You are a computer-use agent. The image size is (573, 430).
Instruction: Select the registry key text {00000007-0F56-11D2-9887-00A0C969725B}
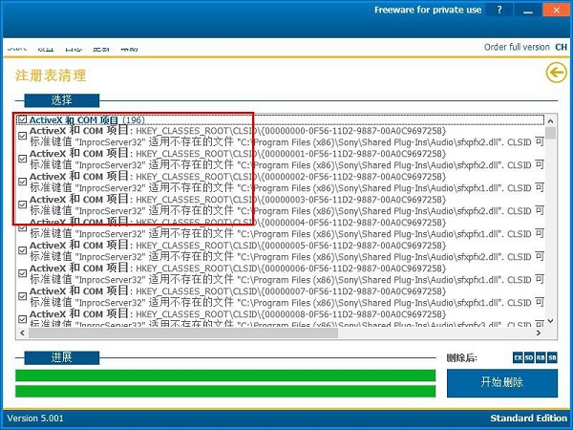pos(354,291)
